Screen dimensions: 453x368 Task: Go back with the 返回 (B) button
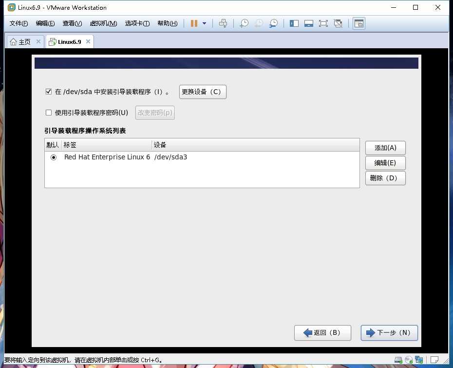coord(322,333)
